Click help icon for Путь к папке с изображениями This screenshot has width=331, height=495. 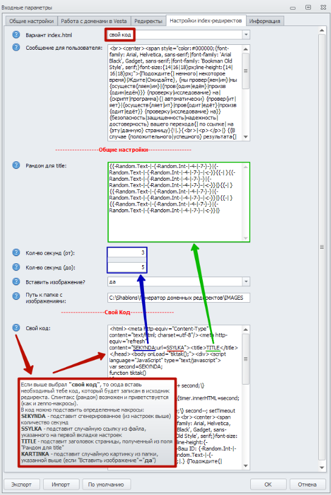pyautogui.click(x=16, y=296)
